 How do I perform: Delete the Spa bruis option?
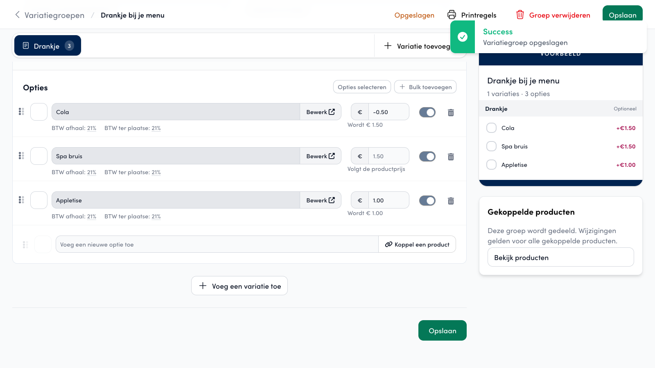click(451, 157)
